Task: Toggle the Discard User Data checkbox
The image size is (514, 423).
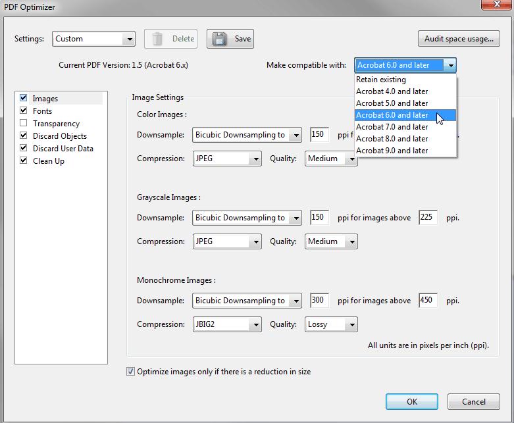Action: pos(23,148)
